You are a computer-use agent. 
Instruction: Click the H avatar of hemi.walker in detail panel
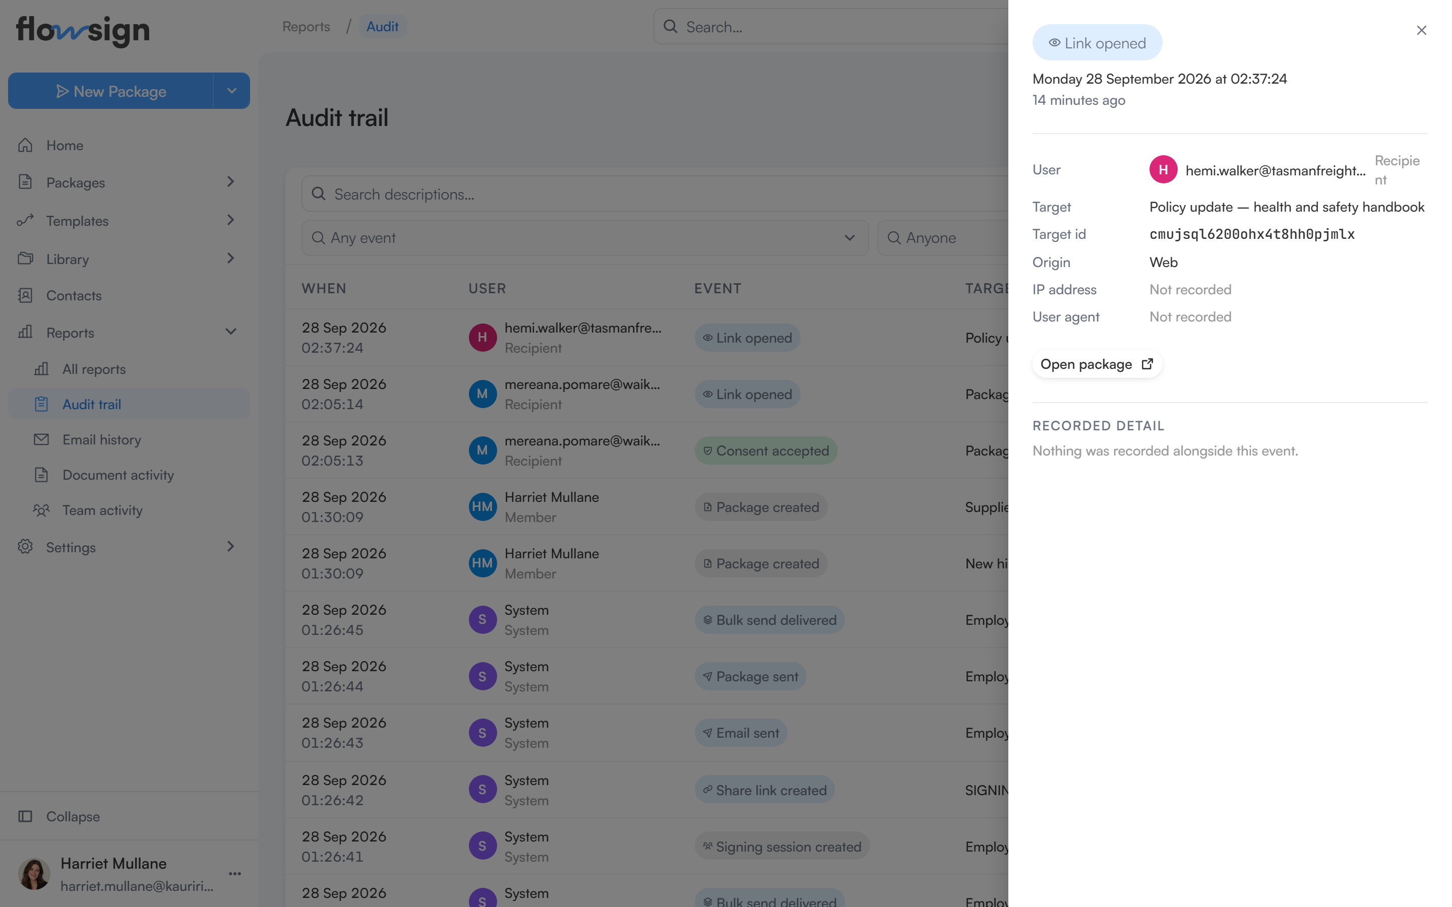point(1163,170)
